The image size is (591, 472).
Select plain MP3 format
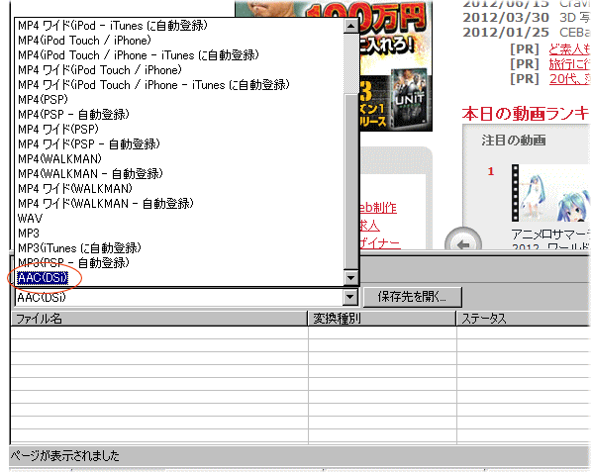(x=29, y=234)
